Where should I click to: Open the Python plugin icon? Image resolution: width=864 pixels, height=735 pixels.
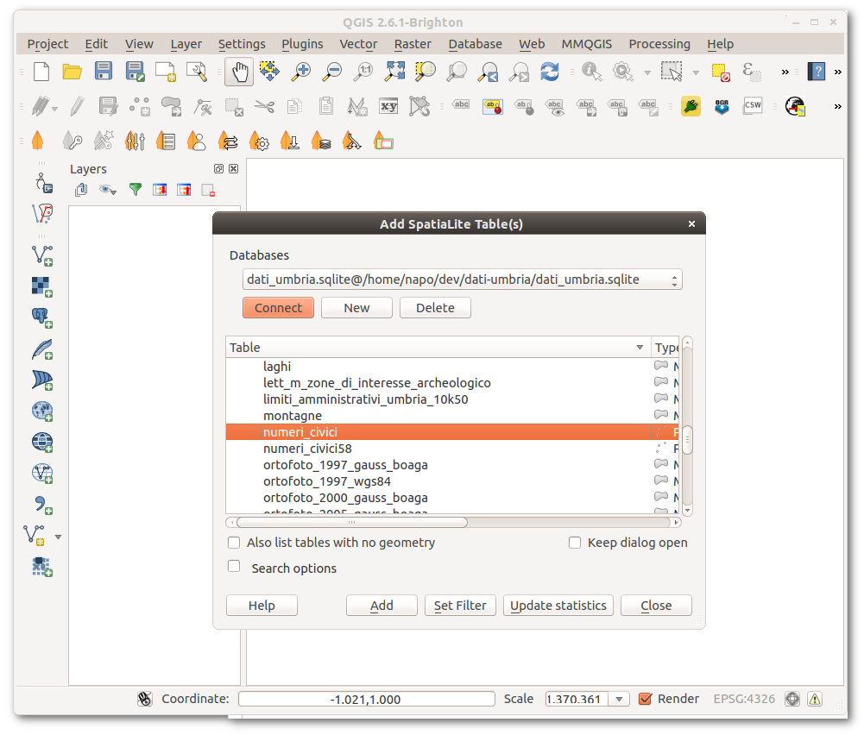click(691, 106)
